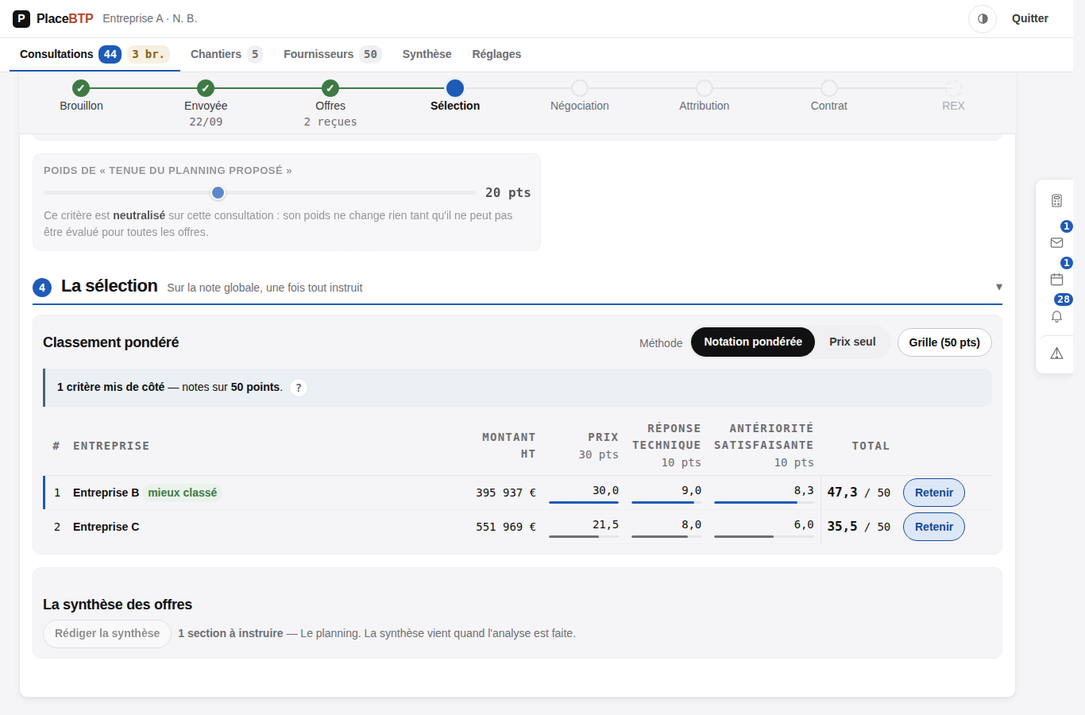The image size is (1085, 715).
Task: Click Rédiger la synthèse button
Action: pyautogui.click(x=107, y=634)
